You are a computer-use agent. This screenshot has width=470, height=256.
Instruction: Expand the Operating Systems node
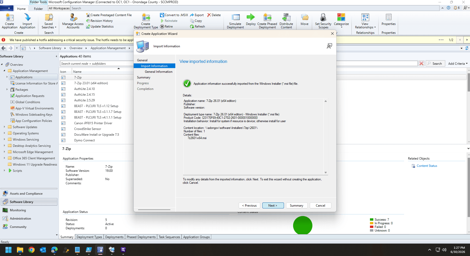4,133
